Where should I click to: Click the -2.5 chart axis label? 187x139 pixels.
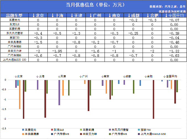pos(4,128)
